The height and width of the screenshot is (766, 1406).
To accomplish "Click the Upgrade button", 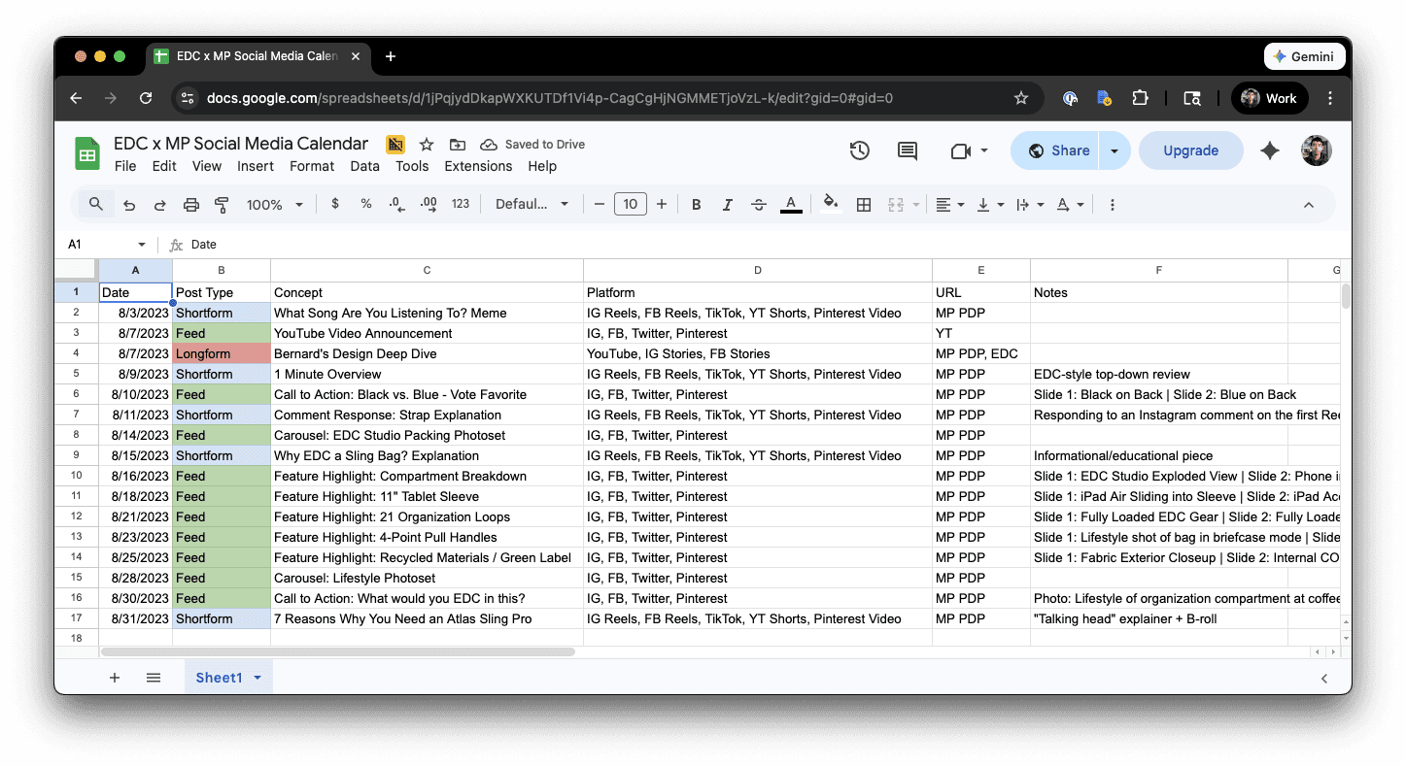I will click(1190, 150).
